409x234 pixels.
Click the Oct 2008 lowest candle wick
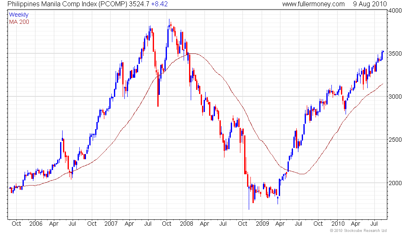249,198
